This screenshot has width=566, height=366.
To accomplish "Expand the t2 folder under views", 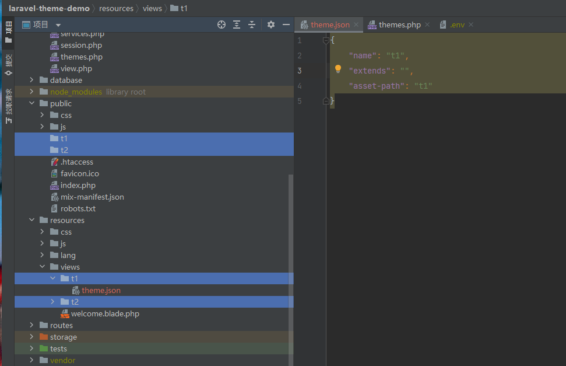I will coord(53,302).
